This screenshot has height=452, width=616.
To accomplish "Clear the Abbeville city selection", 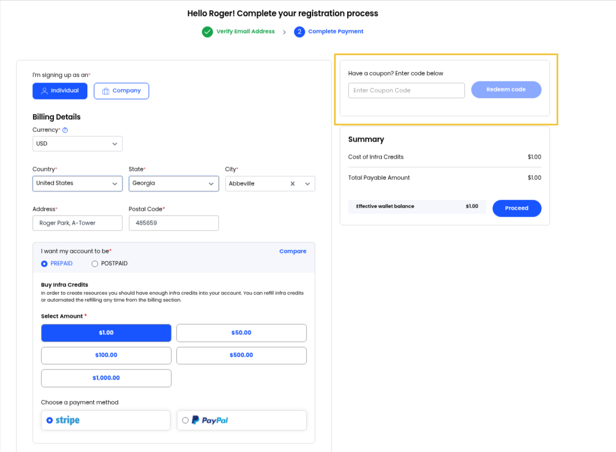I will pos(293,184).
